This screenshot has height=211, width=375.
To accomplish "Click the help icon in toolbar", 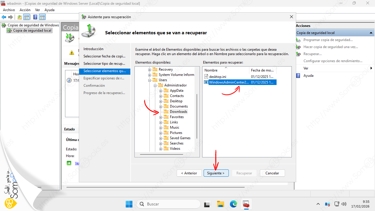I will tap(35, 17).
